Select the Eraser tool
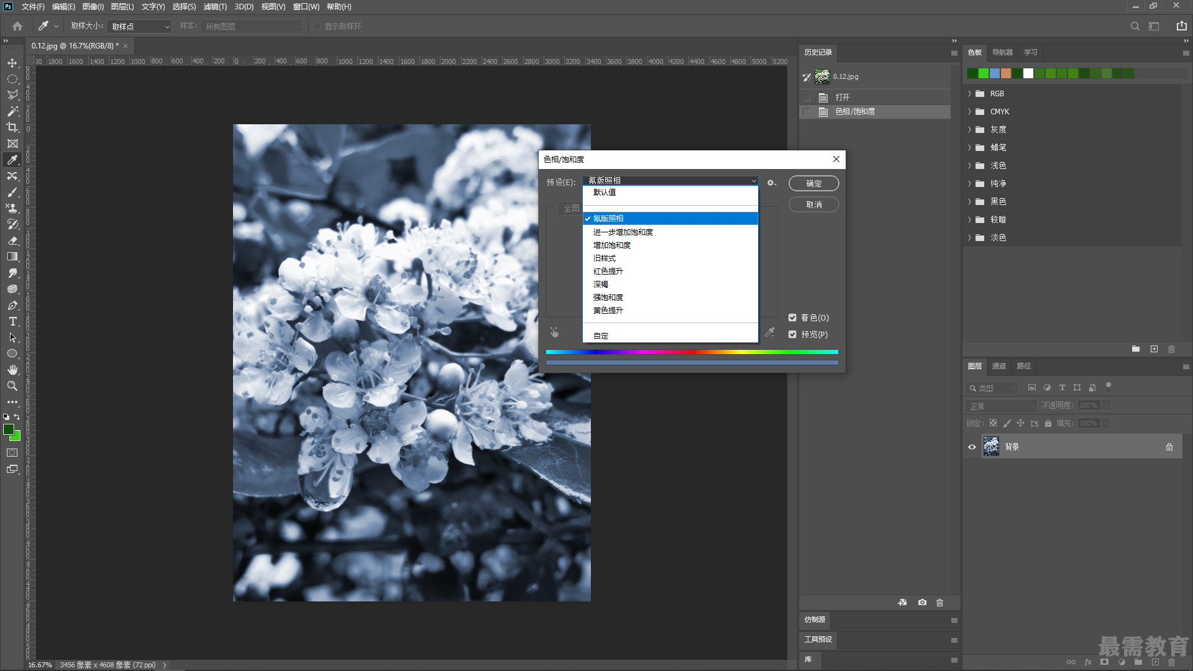The height and width of the screenshot is (671, 1193). pos(12,240)
